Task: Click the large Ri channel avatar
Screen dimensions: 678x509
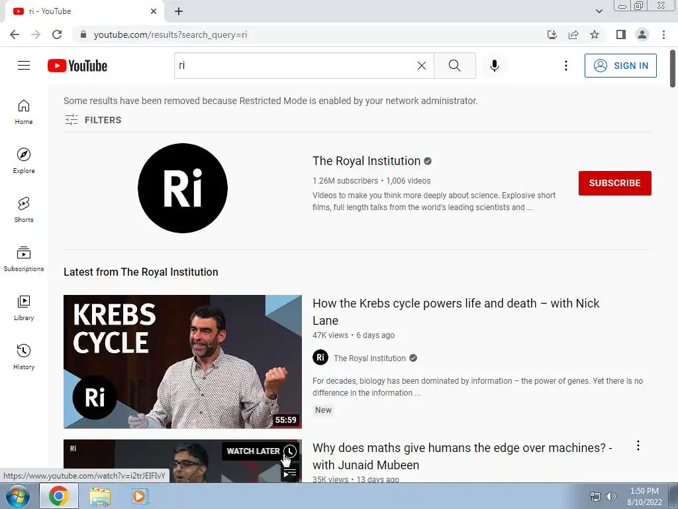Action: 183,188
